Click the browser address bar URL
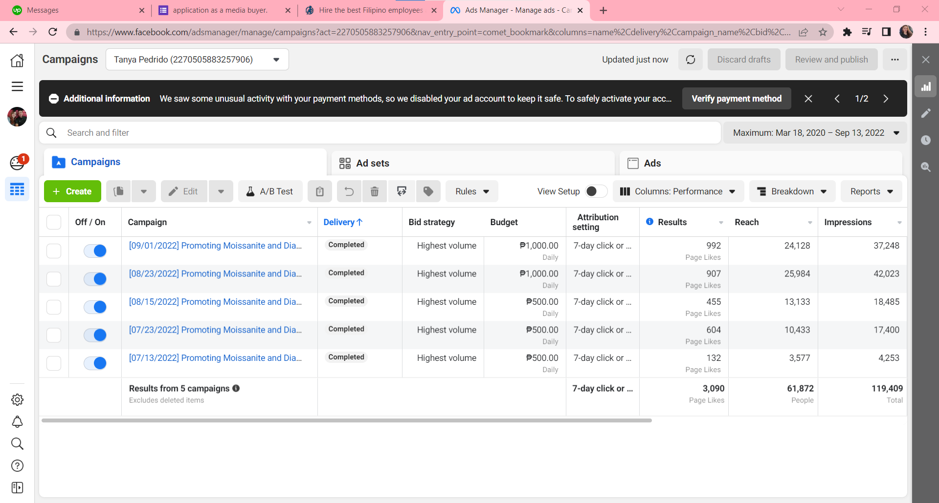939x503 pixels. point(438,32)
